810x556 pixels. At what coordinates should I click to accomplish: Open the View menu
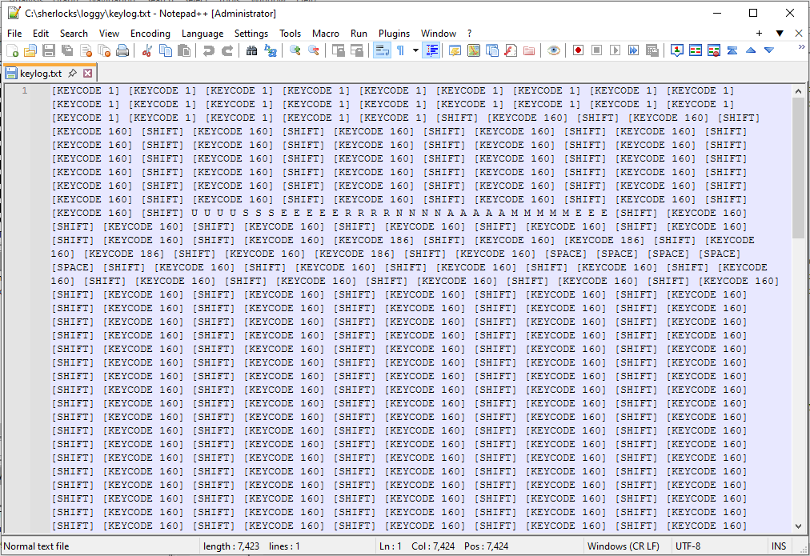(x=109, y=34)
